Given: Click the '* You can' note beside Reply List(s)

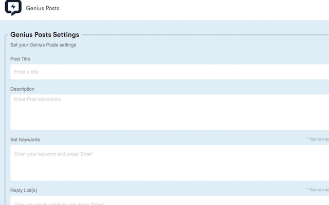Looking at the screenshot, I should pyautogui.click(x=318, y=190).
